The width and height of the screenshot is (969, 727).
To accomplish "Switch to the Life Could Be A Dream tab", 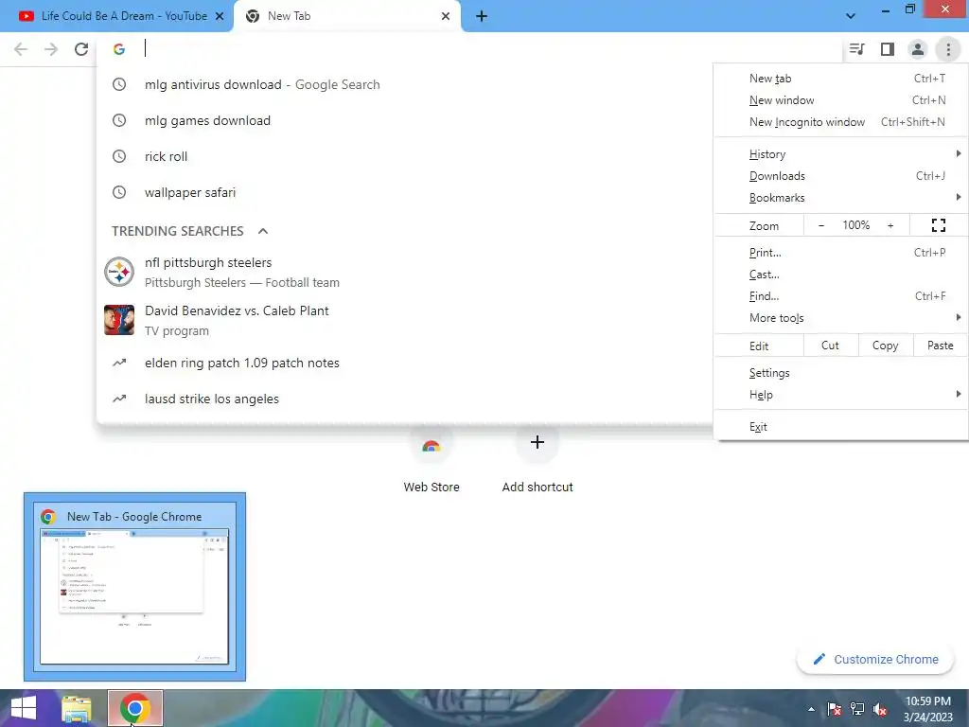I will [116, 16].
